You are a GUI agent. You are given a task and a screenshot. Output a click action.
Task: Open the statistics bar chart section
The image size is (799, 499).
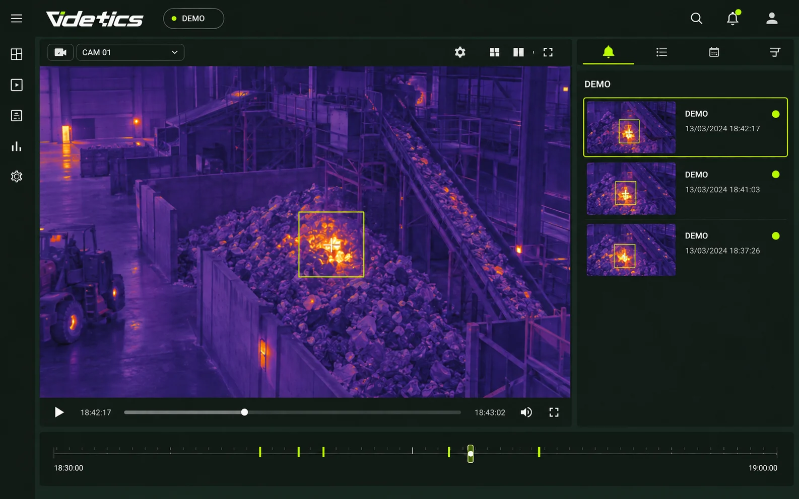(17, 146)
